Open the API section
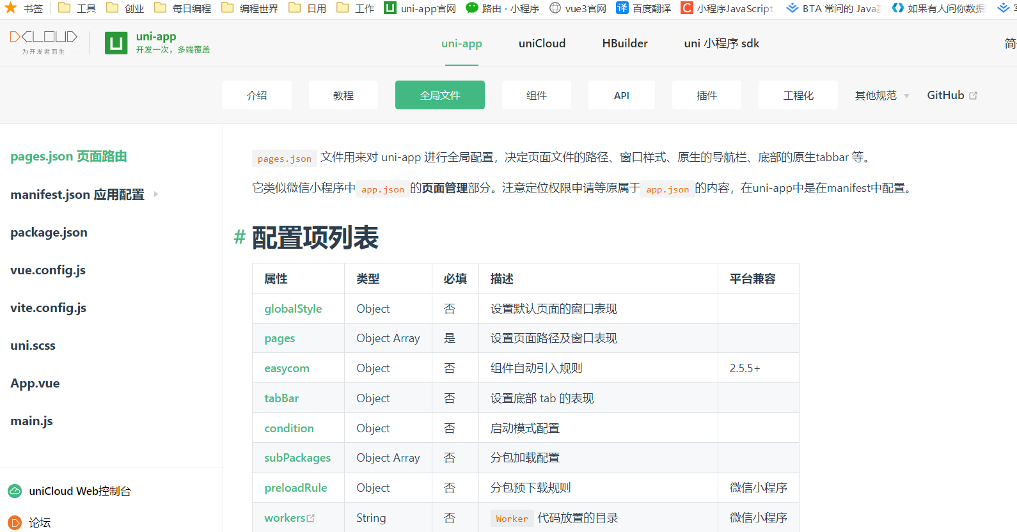The height and width of the screenshot is (532, 1017). coord(622,95)
